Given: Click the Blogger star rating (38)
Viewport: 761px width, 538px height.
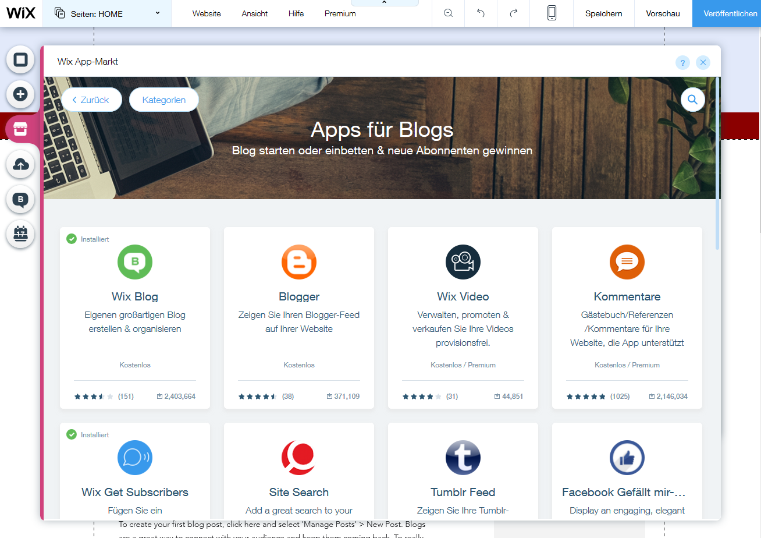Looking at the screenshot, I should [x=266, y=397].
